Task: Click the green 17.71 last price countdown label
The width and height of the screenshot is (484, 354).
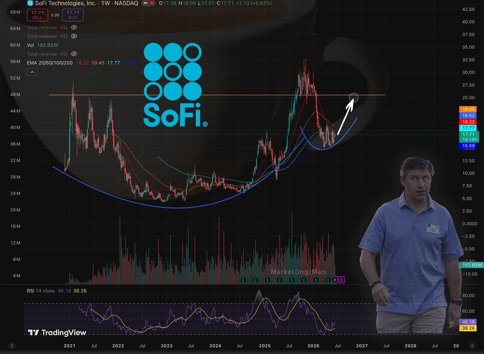Action: coord(469,137)
